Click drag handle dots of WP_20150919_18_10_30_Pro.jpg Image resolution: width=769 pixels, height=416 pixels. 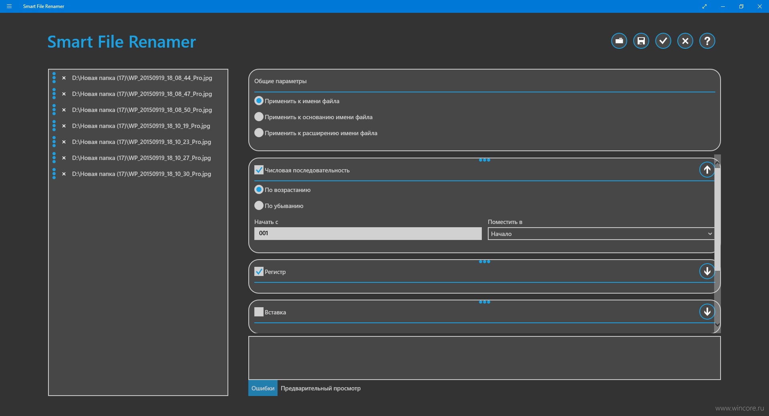54,174
